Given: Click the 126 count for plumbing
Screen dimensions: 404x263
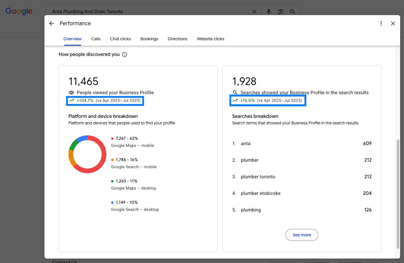Looking at the screenshot, I should point(368,210).
